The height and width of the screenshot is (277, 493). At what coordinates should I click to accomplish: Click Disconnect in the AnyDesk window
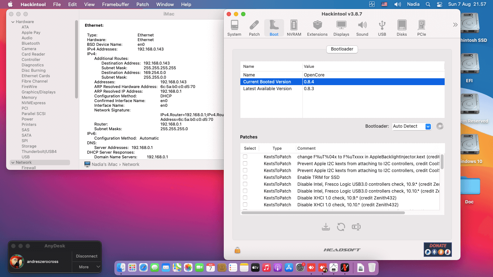pyautogui.click(x=86, y=256)
